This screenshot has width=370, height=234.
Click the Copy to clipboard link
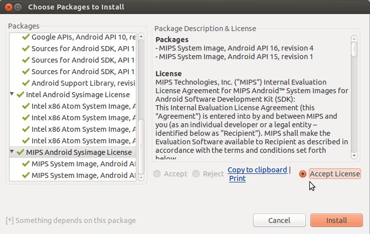point(257,170)
